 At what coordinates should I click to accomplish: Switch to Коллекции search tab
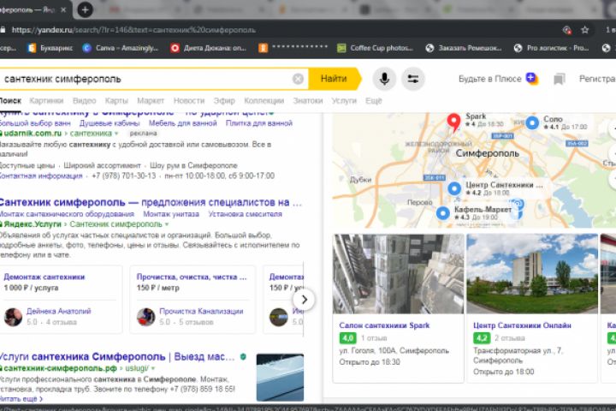point(264,101)
